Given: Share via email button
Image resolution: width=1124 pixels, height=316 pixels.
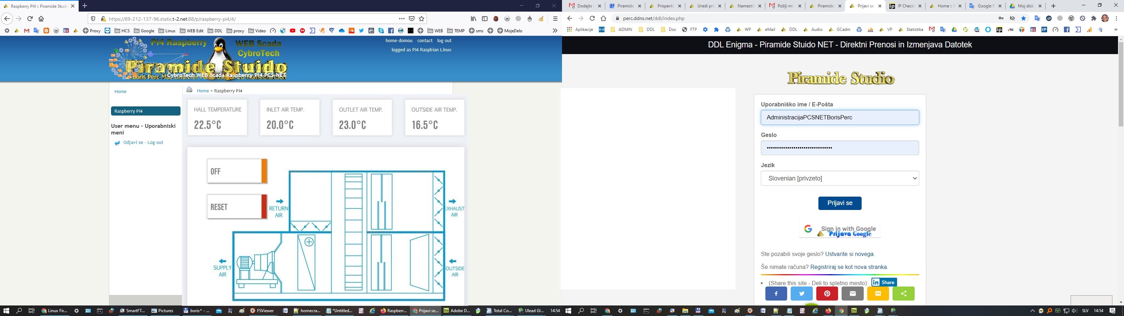Looking at the screenshot, I should tap(852, 294).
